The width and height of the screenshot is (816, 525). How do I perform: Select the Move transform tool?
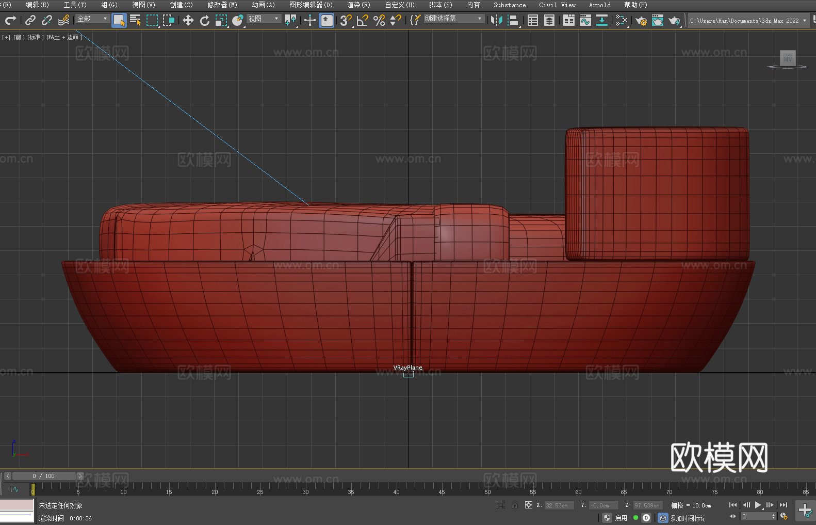(x=188, y=20)
